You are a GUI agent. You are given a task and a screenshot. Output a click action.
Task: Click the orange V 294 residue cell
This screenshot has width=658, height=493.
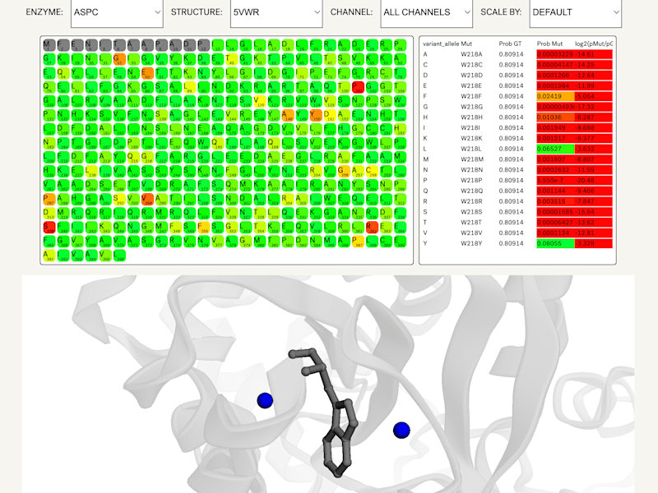tap(148, 199)
